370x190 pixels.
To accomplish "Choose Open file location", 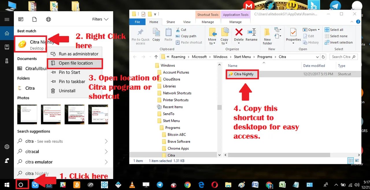I will click(75, 63).
